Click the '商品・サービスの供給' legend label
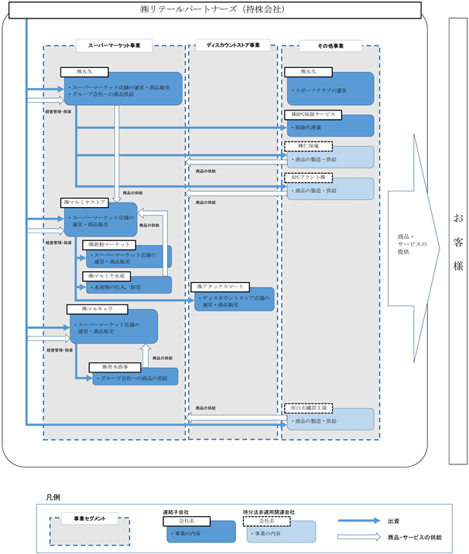The image size is (469, 554). [x=415, y=538]
